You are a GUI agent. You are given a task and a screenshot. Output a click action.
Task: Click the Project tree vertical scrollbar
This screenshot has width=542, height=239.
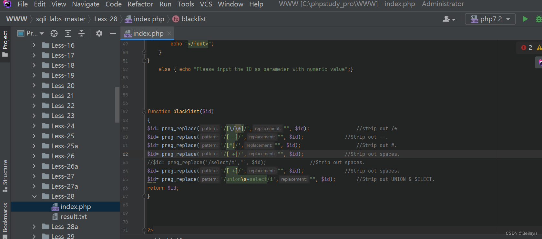click(x=118, y=105)
